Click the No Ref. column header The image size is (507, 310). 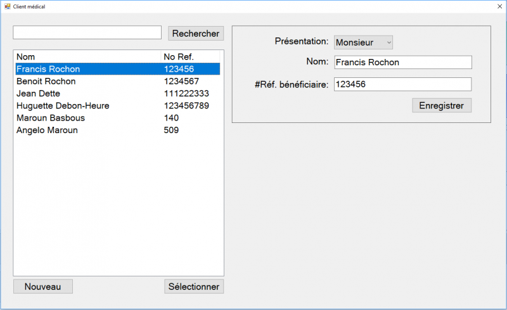tap(178, 56)
